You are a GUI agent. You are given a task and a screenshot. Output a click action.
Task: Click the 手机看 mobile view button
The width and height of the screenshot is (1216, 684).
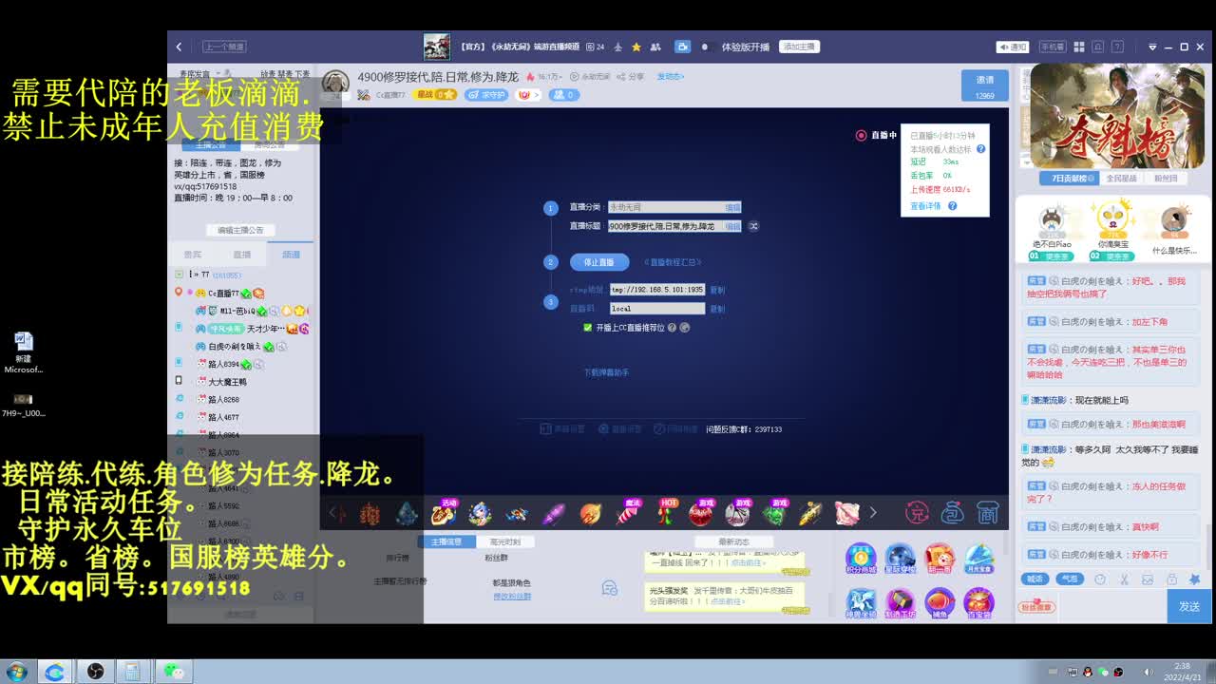[x=1052, y=47]
